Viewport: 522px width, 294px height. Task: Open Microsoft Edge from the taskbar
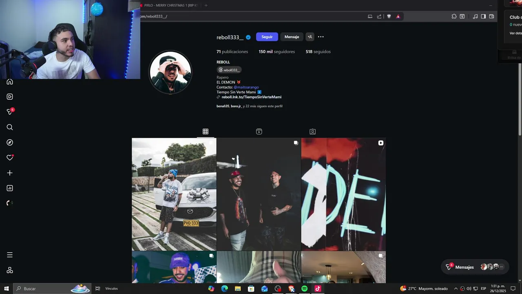[x=224, y=289]
